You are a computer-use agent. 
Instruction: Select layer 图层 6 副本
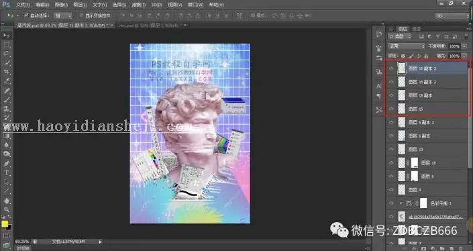pos(427,136)
